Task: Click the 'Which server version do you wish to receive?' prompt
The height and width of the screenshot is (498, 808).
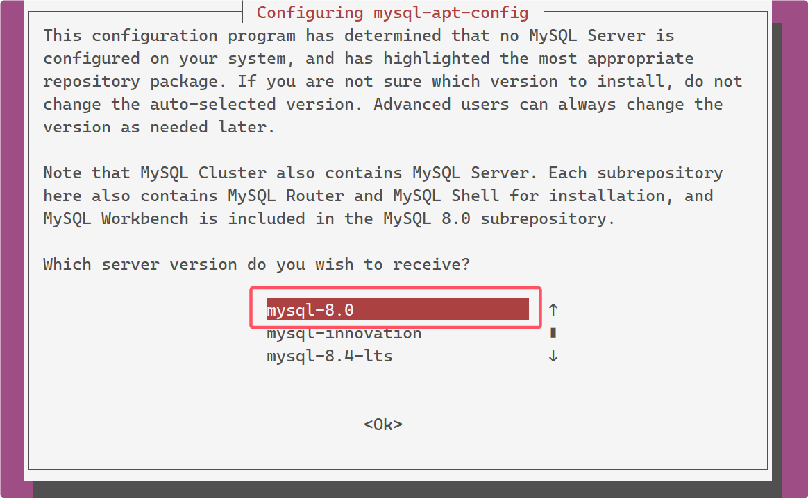Action: 257,265
